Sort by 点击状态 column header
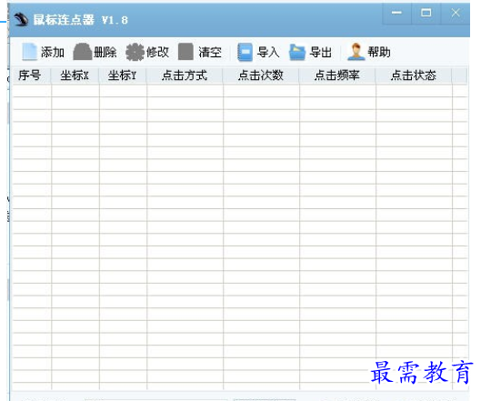The image size is (481, 401). point(414,75)
